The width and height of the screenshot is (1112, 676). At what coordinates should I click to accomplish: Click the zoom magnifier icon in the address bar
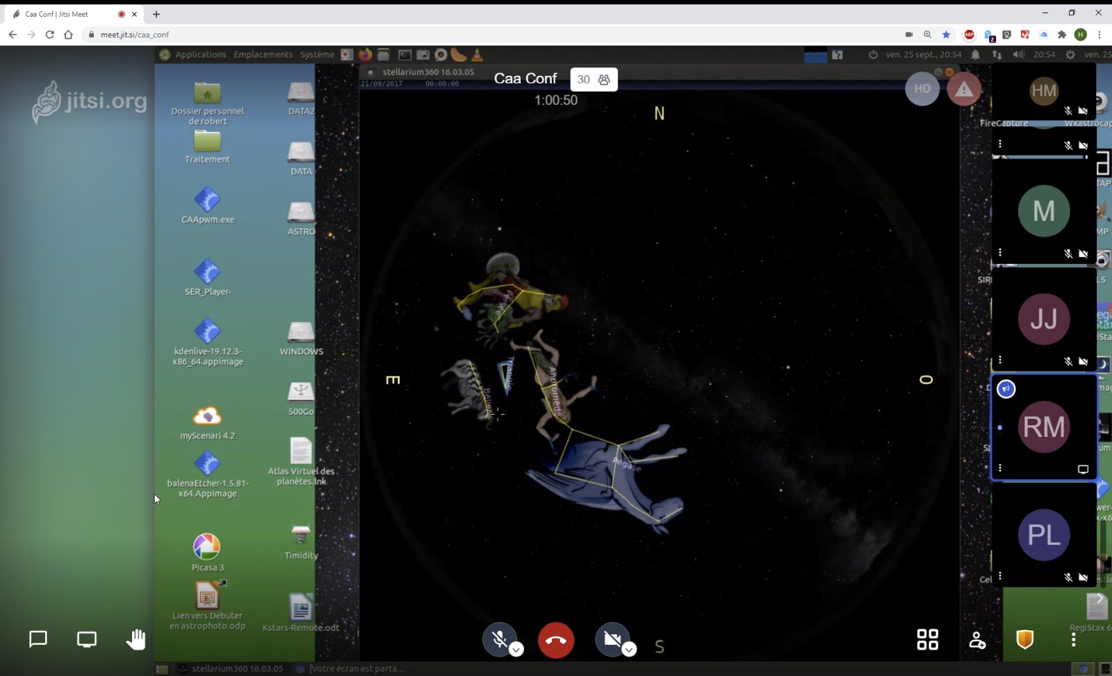927,34
